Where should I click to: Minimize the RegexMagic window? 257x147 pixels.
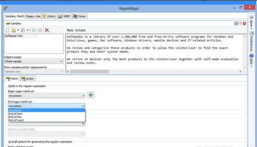(234, 8)
